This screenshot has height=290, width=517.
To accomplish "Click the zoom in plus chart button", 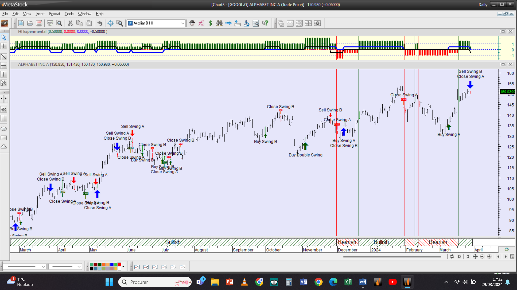I will tap(489, 257).
